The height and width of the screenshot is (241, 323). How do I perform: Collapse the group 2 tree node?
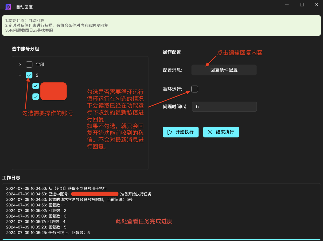tap(20, 75)
